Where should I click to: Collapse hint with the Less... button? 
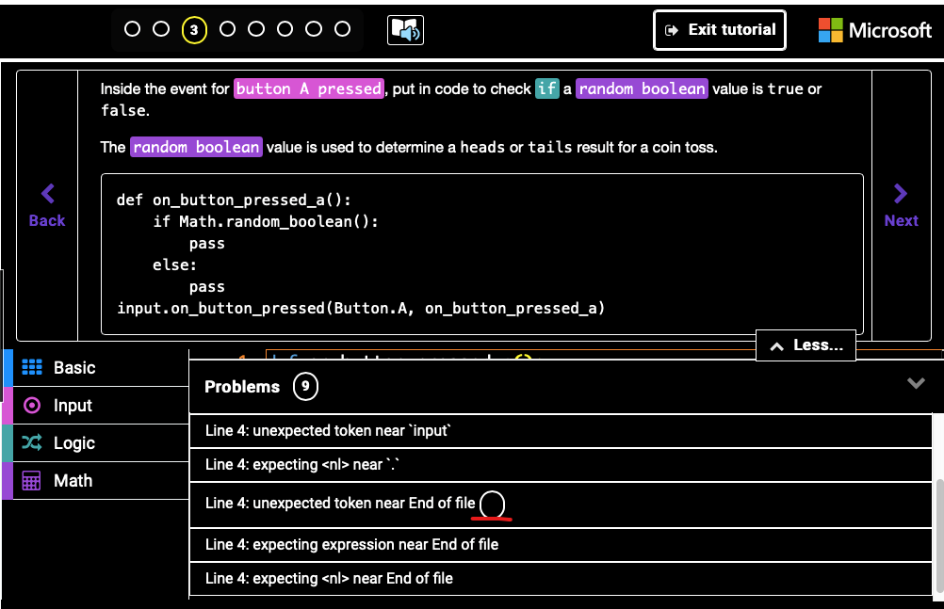pos(806,345)
